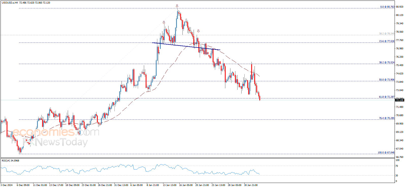Image resolution: width=405 pixels, height=188 pixels.
Task: Click RSI scale value 100
Action: [x=398, y=160]
